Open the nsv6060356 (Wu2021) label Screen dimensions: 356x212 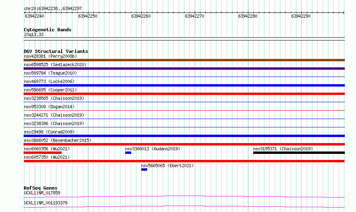point(47,149)
